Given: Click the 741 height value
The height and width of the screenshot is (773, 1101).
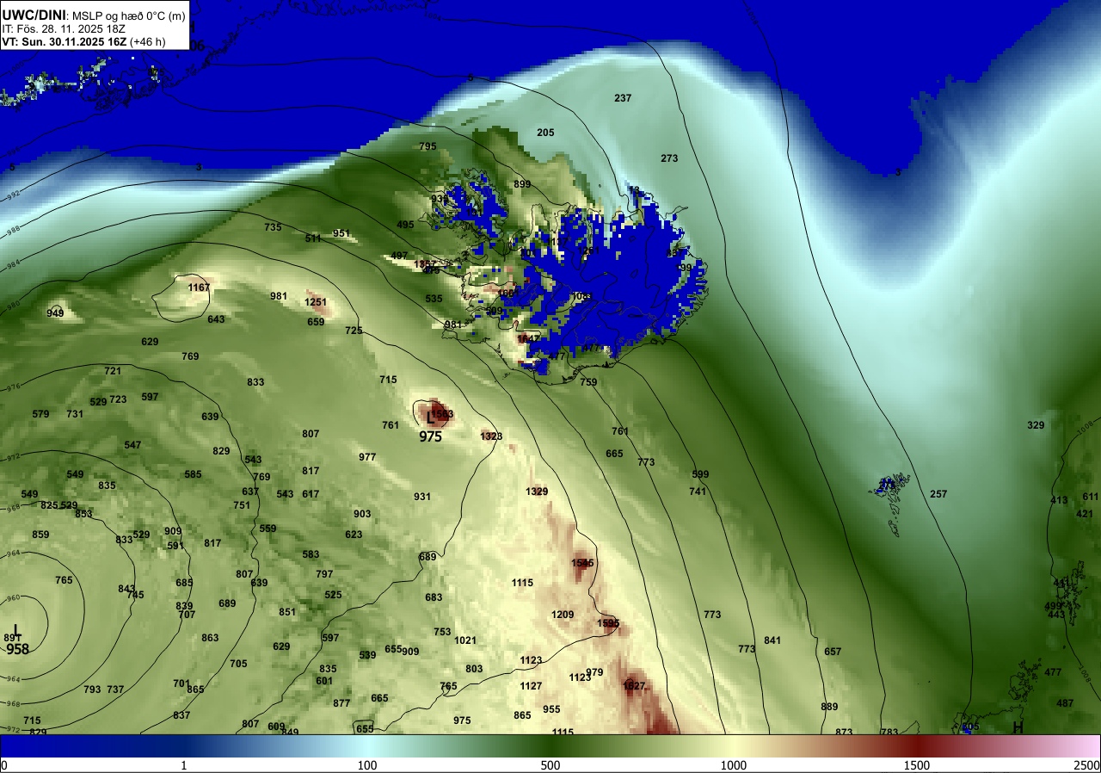Looking at the screenshot, I should pyautogui.click(x=698, y=492).
